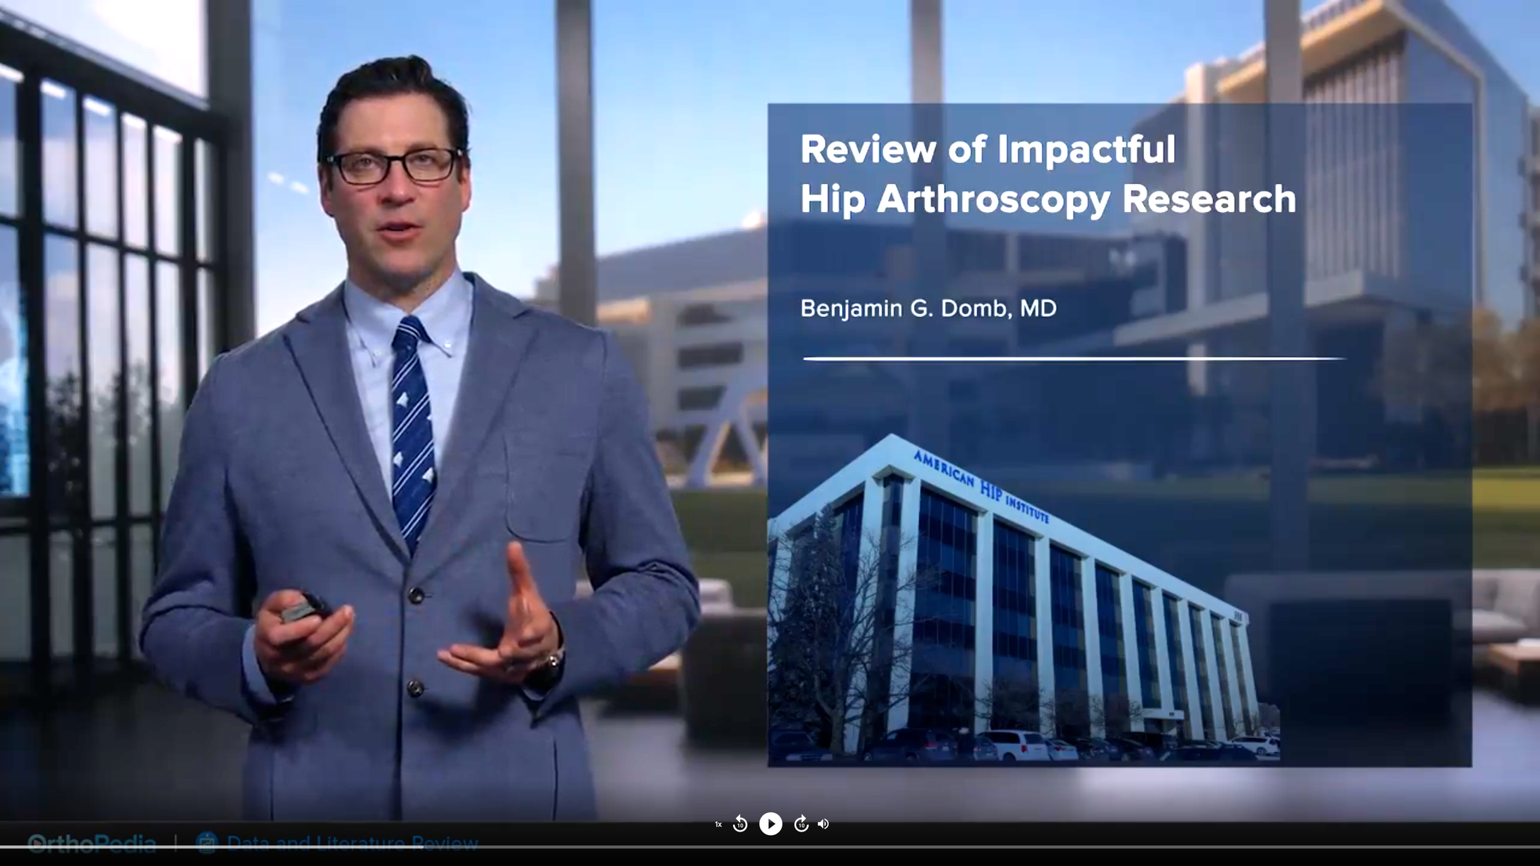Click the Data and Literature Review icon

[207, 842]
